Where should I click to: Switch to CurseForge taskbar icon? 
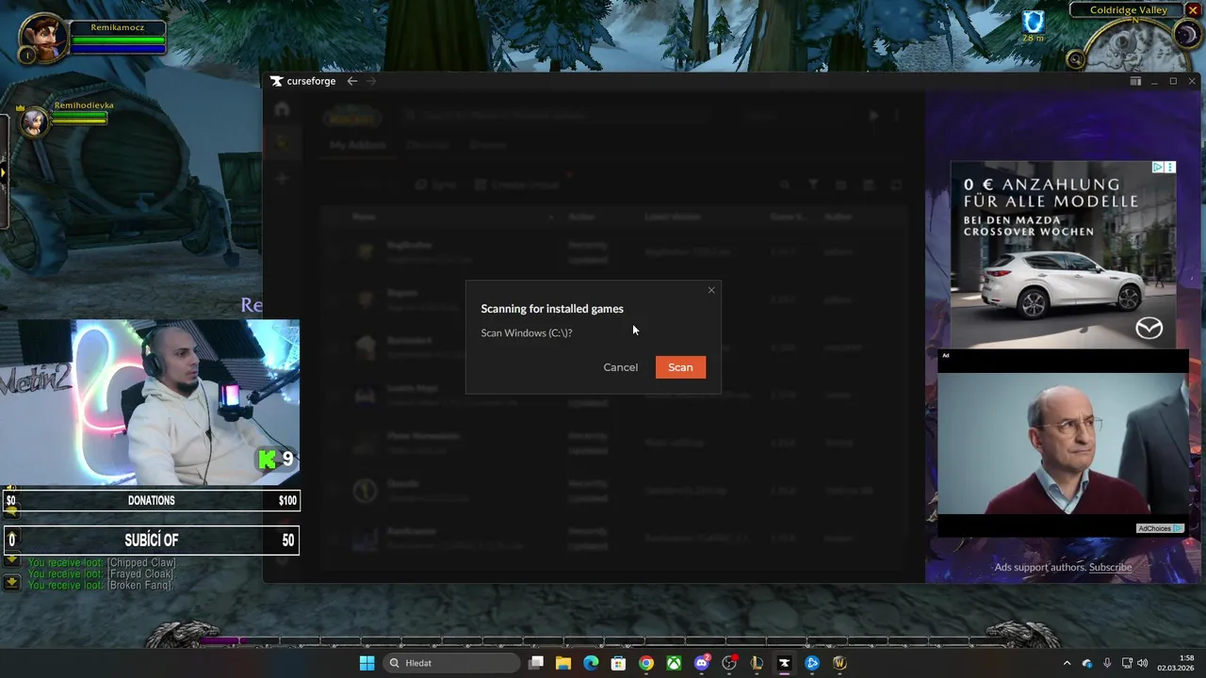coord(784,663)
